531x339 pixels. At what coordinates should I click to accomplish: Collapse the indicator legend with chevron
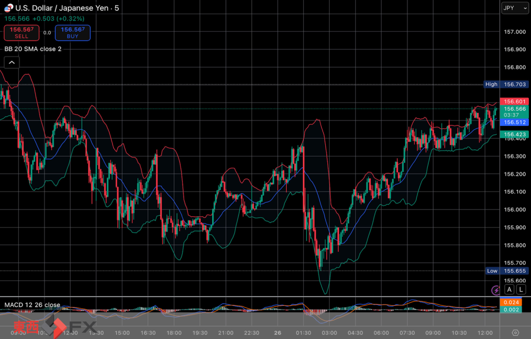pyautogui.click(x=11, y=63)
